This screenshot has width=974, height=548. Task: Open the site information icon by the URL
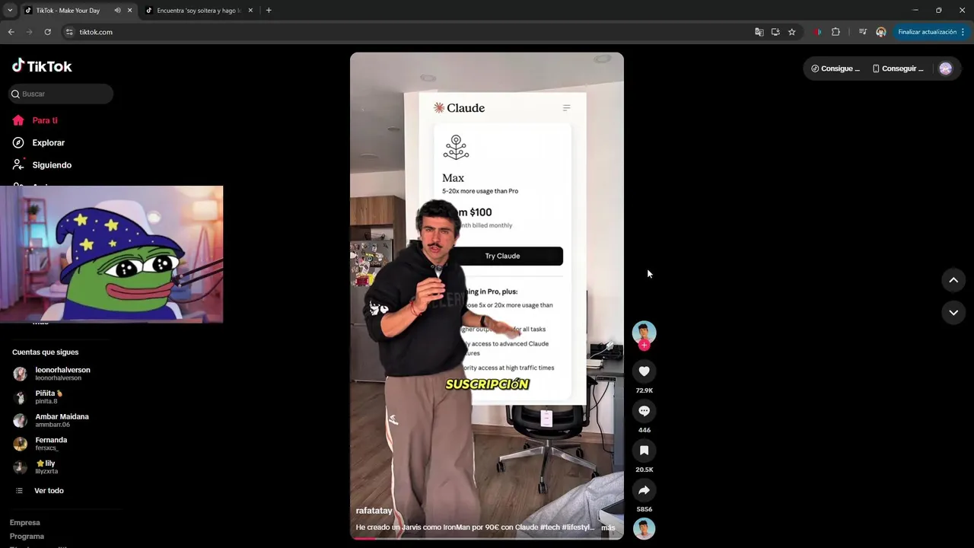tap(69, 32)
